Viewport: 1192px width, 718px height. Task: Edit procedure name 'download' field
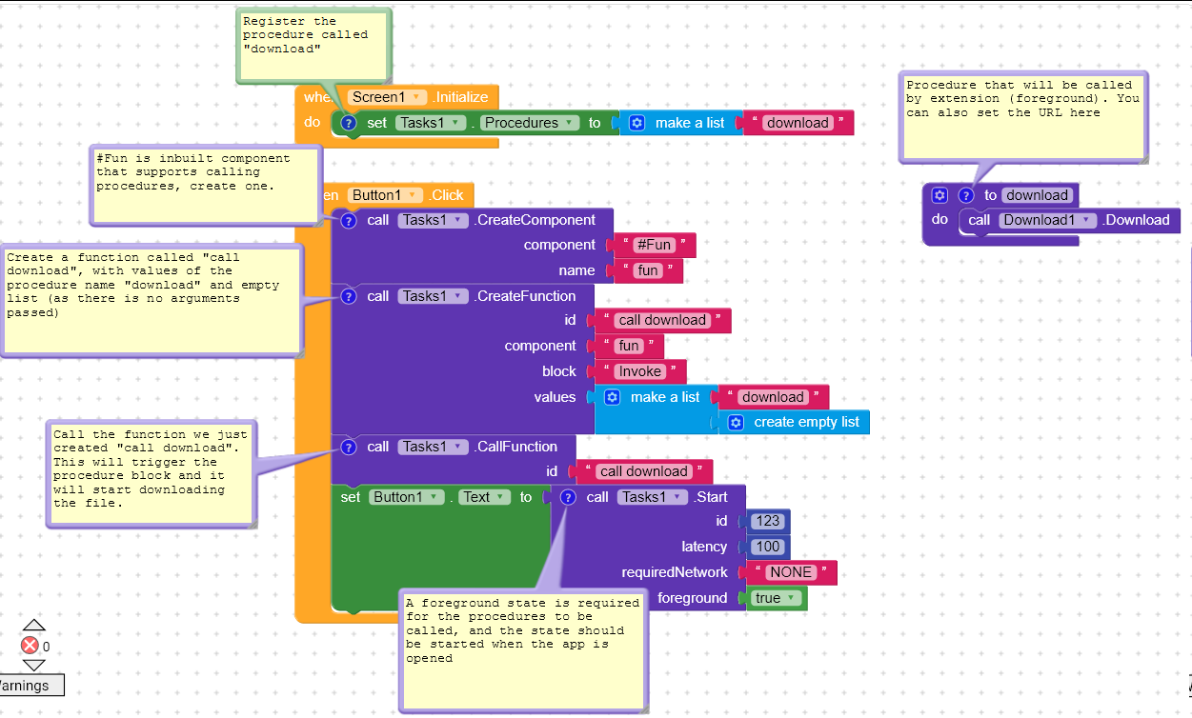[x=1038, y=195]
